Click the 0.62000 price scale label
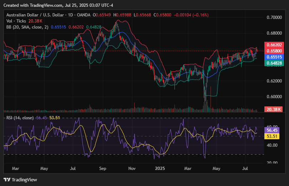 (274, 81)
